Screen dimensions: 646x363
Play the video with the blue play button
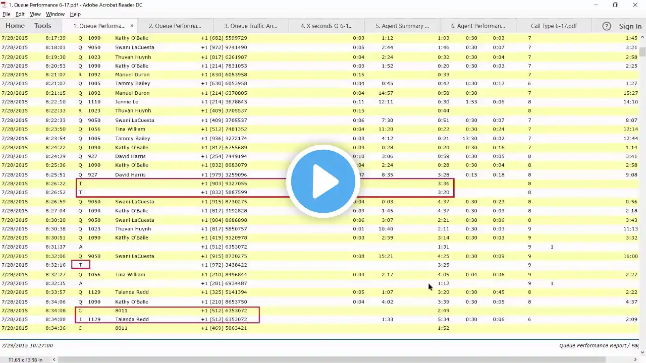click(323, 181)
